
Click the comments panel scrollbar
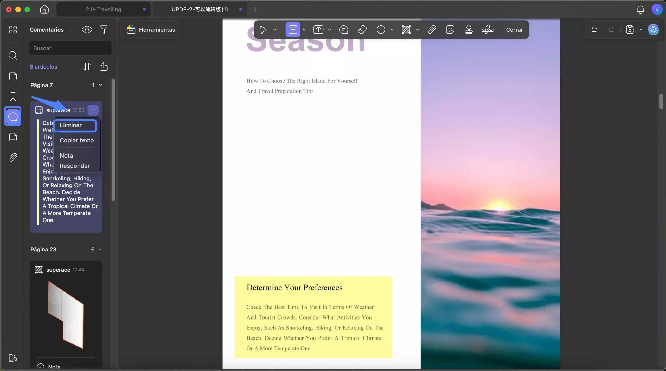(113, 140)
